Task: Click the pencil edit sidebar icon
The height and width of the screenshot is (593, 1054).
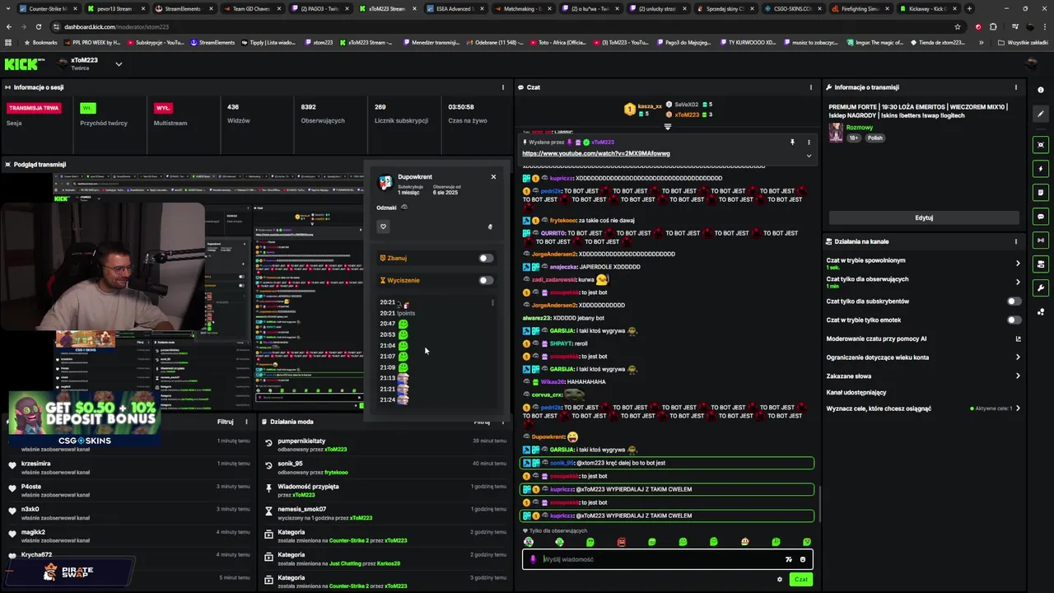Action: (1041, 113)
